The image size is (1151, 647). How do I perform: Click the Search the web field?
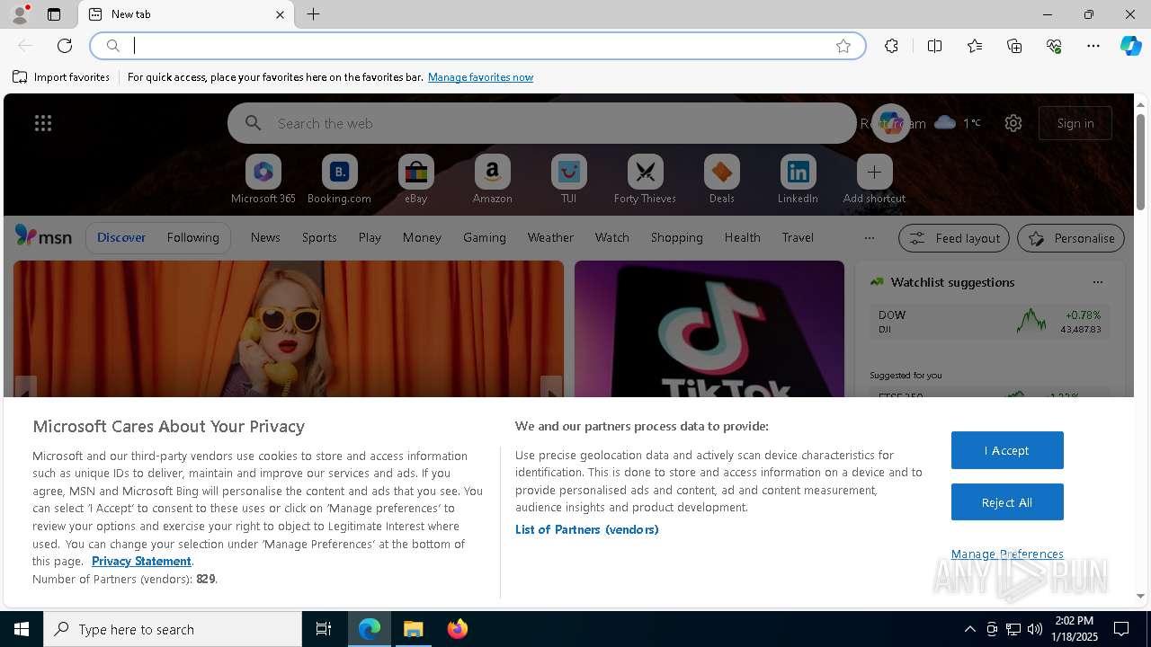point(542,123)
